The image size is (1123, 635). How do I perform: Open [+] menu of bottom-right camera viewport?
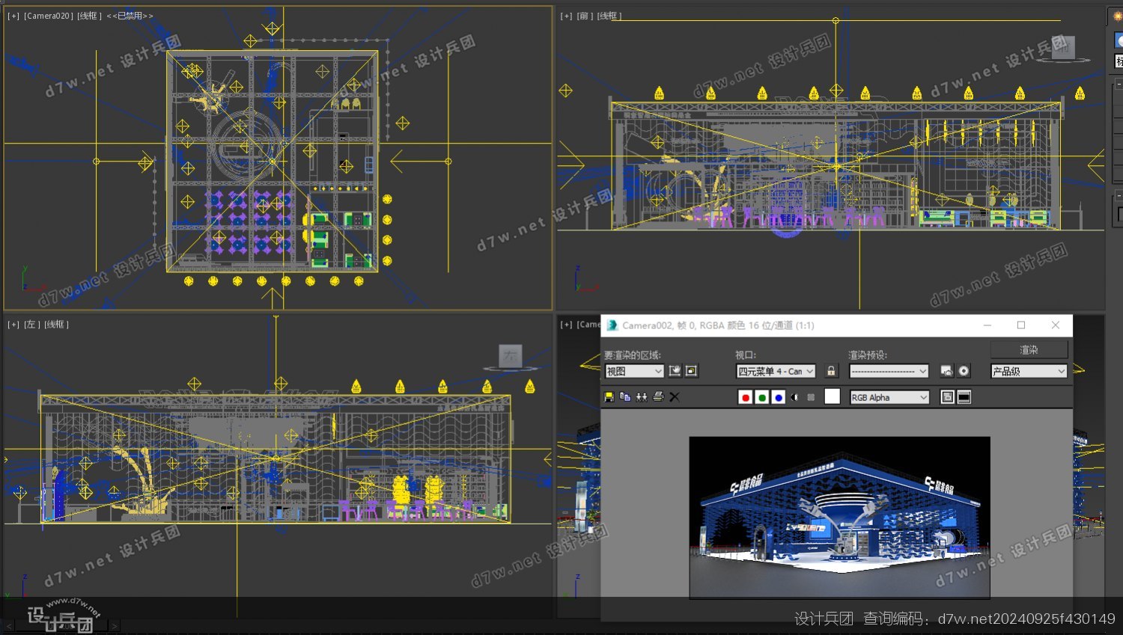(x=567, y=325)
